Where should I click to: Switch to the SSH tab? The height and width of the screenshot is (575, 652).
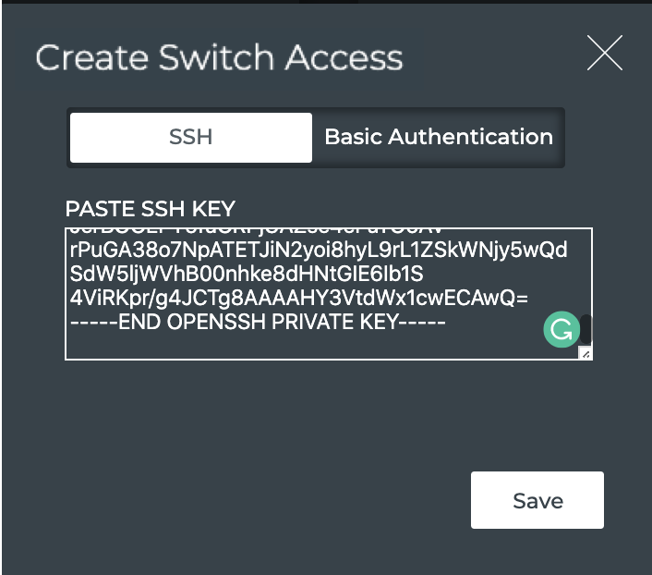click(191, 138)
